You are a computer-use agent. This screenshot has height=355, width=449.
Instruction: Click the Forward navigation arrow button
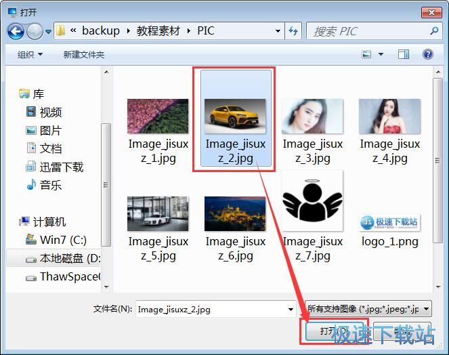[x=35, y=31]
